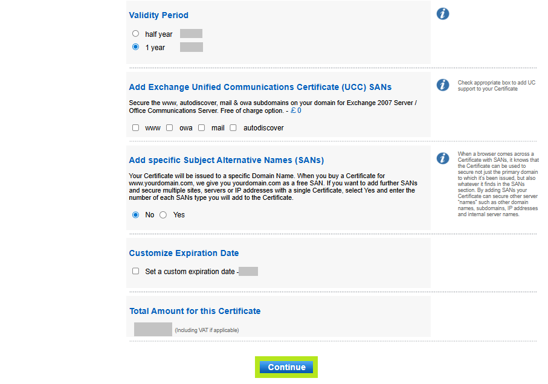Click the £ 0 price link
The width and height of the screenshot is (548, 384).
tap(295, 110)
